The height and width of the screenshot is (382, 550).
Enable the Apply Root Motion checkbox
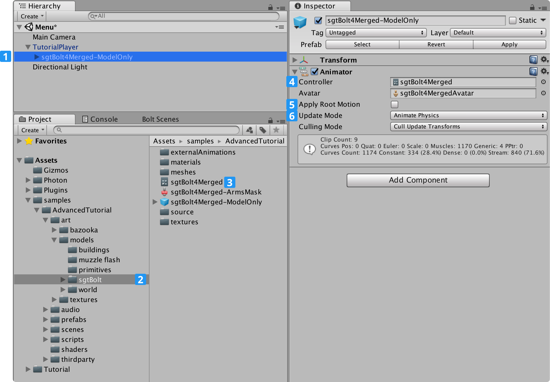(395, 104)
